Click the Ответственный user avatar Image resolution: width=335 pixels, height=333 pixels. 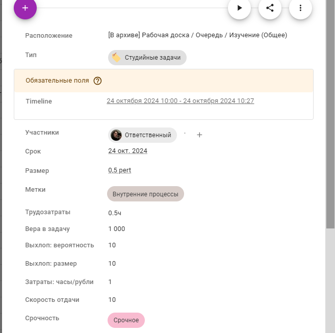pyautogui.click(x=116, y=135)
